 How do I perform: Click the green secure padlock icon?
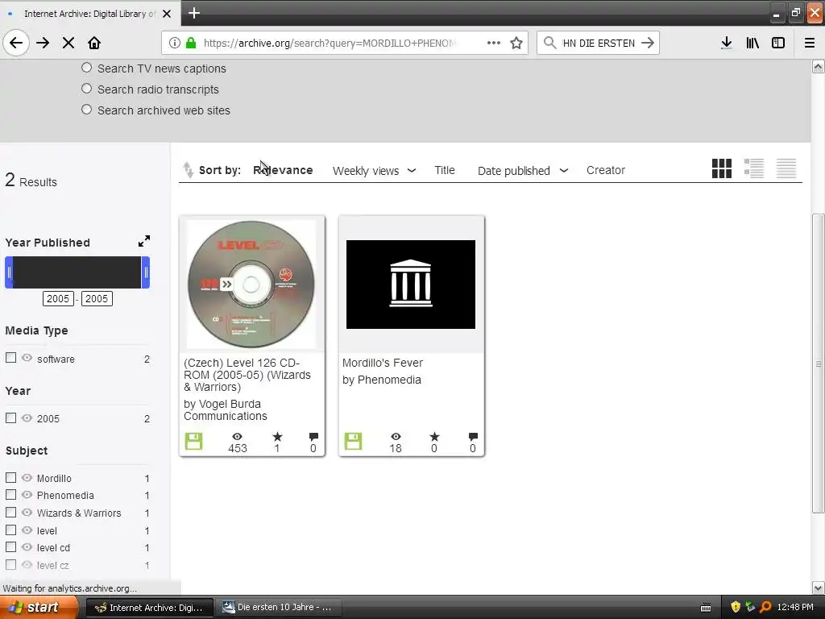[x=191, y=43]
